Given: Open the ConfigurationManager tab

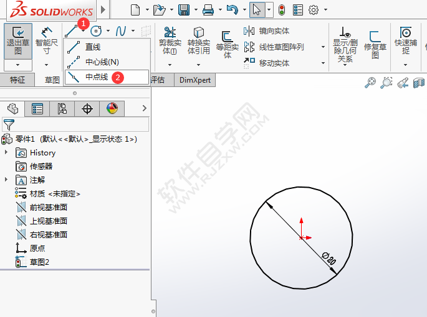Looking at the screenshot, I should [62, 109].
